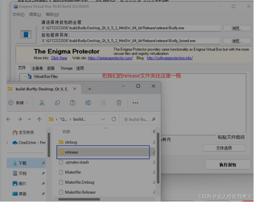This screenshot has width=254, height=202.
Task: Switch to the 选项 options tab
Action: pyautogui.click(x=80, y=68)
